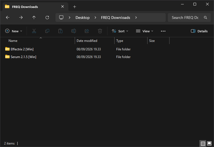Open the Effectrix 2 [Win] folder icon

[7, 49]
